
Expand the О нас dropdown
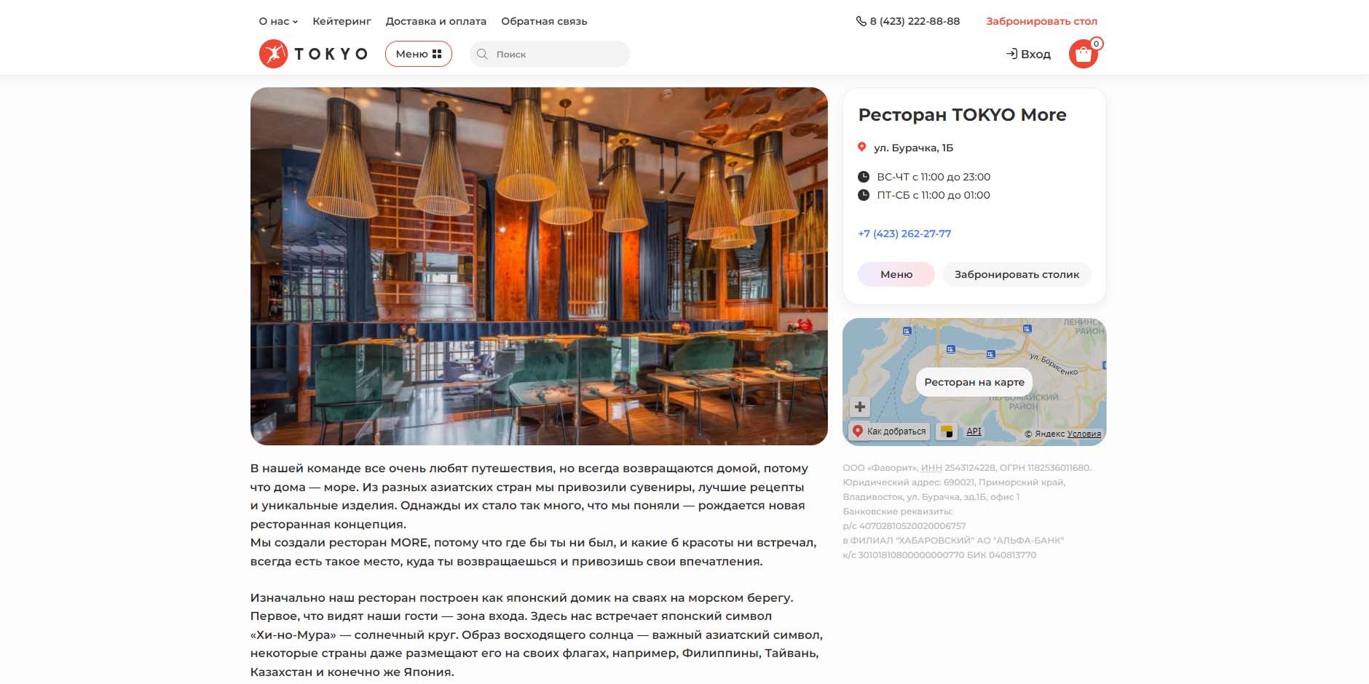278,21
